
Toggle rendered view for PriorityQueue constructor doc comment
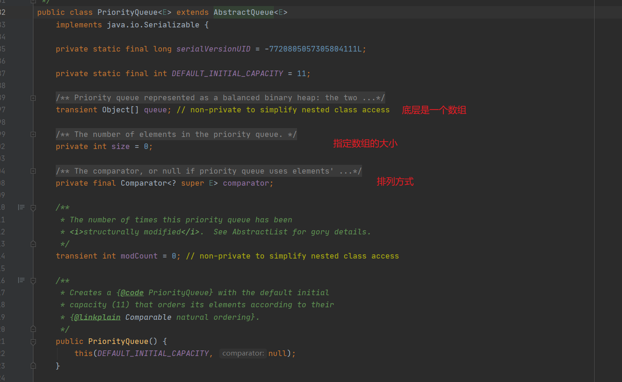(21, 280)
